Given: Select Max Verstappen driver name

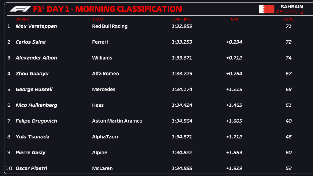Looking at the screenshot, I should pos(36,26).
